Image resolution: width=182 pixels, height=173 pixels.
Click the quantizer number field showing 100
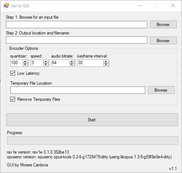[x=17, y=63]
